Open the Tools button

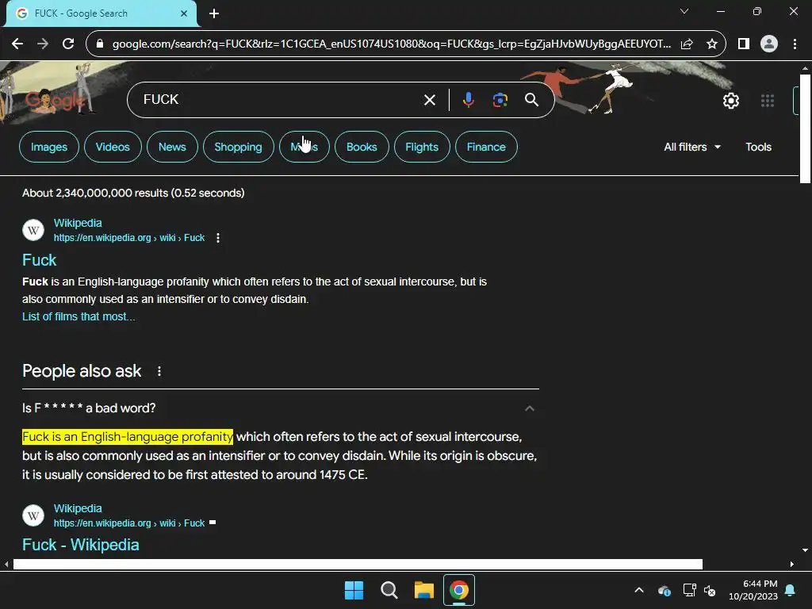(x=758, y=147)
